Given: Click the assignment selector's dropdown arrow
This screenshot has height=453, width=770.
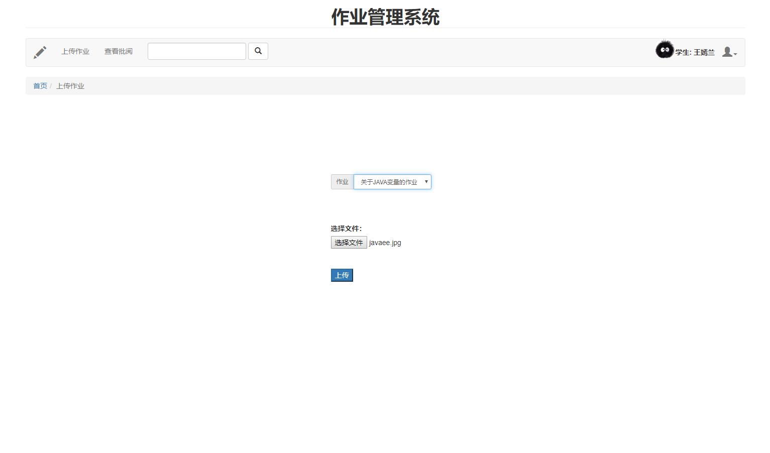Looking at the screenshot, I should [x=426, y=181].
